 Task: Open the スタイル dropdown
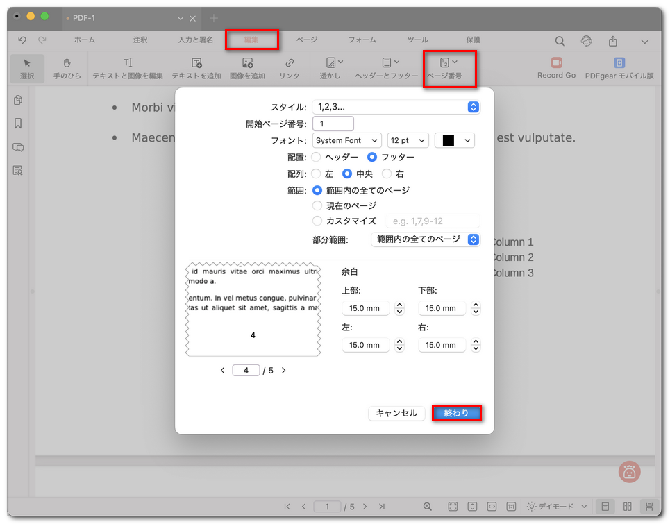(x=396, y=107)
